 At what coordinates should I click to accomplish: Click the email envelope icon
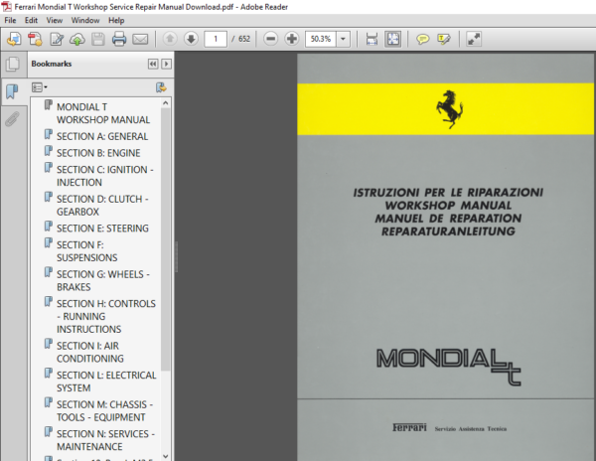click(140, 39)
